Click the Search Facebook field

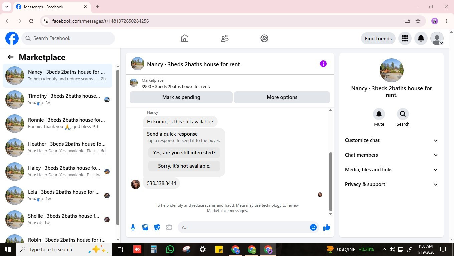68,38
